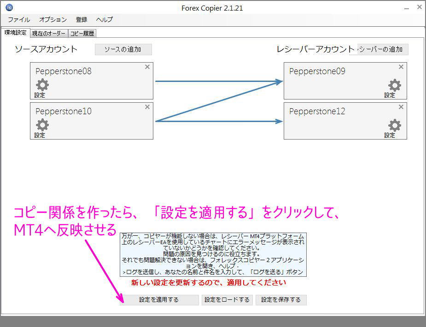Open settings gear for Pepperstone10 source
Image resolution: width=426 pixels, height=327 pixels.
(x=41, y=125)
